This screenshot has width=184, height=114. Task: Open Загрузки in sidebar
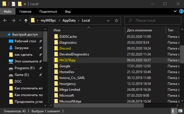pyautogui.click(x=21, y=48)
